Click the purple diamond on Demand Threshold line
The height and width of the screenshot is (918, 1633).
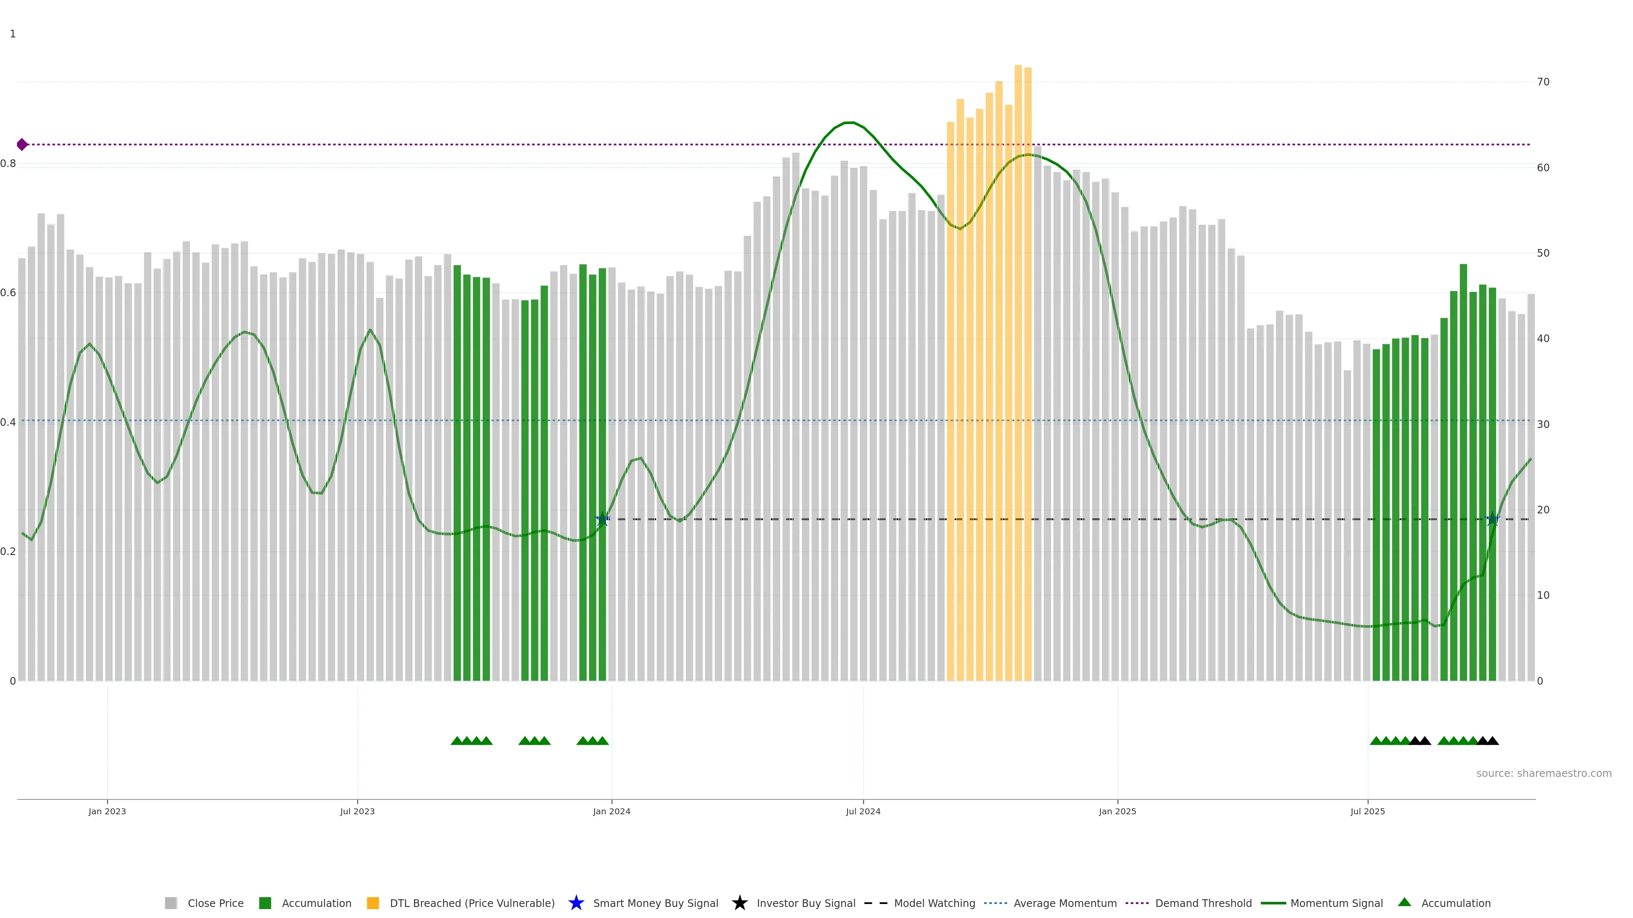click(x=22, y=144)
